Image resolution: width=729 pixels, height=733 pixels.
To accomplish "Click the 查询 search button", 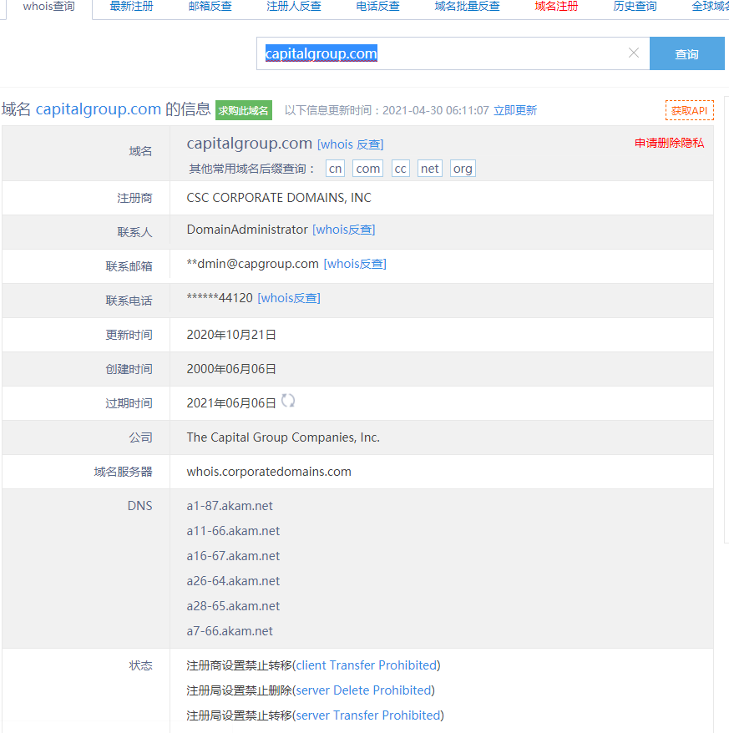I will click(x=686, y=53).
